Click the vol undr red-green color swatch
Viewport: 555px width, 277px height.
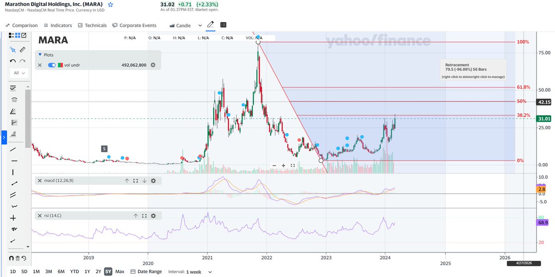tap(60, 65)
